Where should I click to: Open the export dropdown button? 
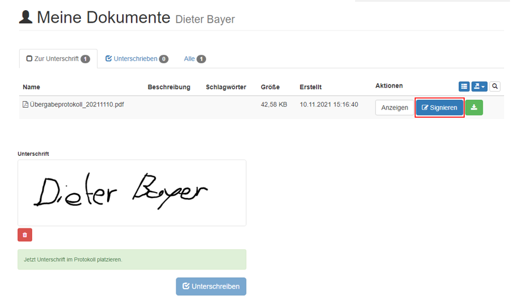(x=479, y=87)
